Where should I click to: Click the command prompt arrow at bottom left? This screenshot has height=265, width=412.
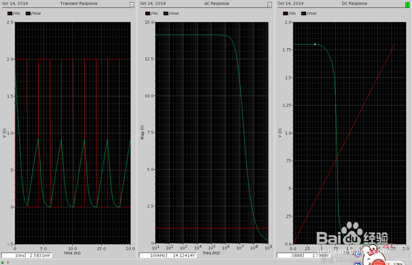pos(8,262)
